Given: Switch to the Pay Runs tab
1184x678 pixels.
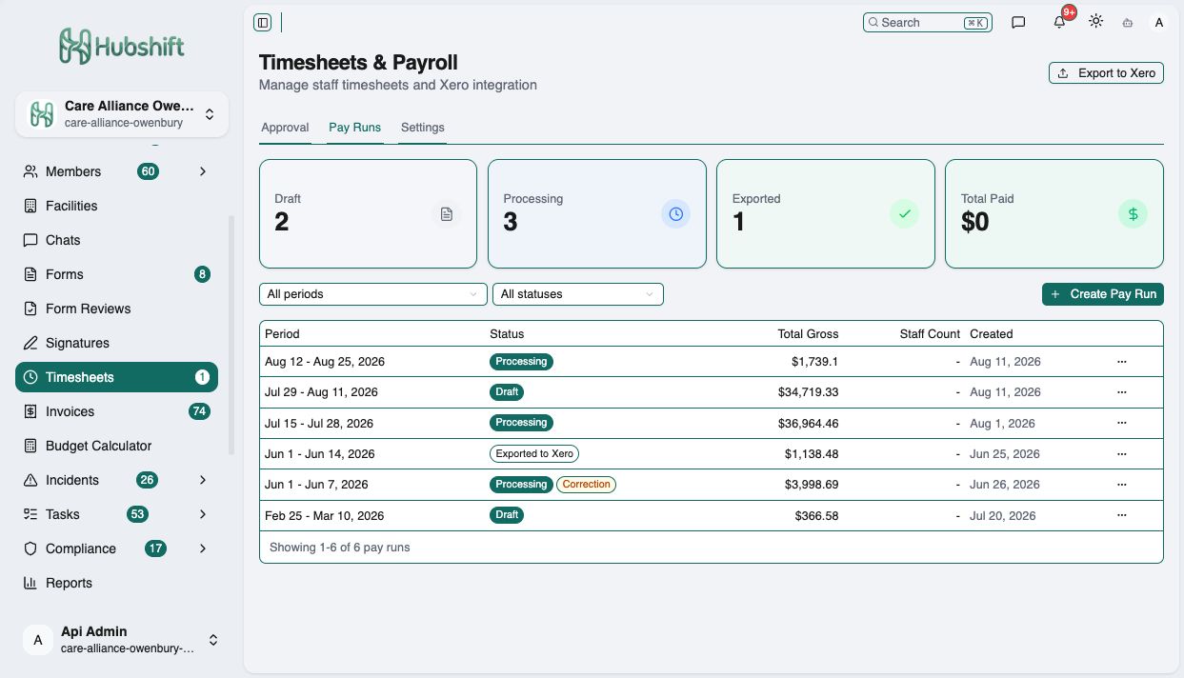Looking at the screenshot, I should tap(354, 128).
